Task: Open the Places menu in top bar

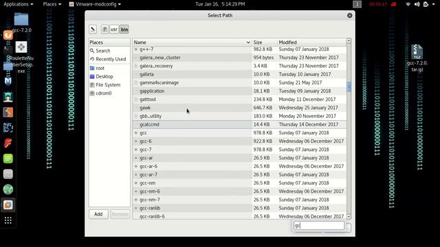Action: tap(52, 4)
